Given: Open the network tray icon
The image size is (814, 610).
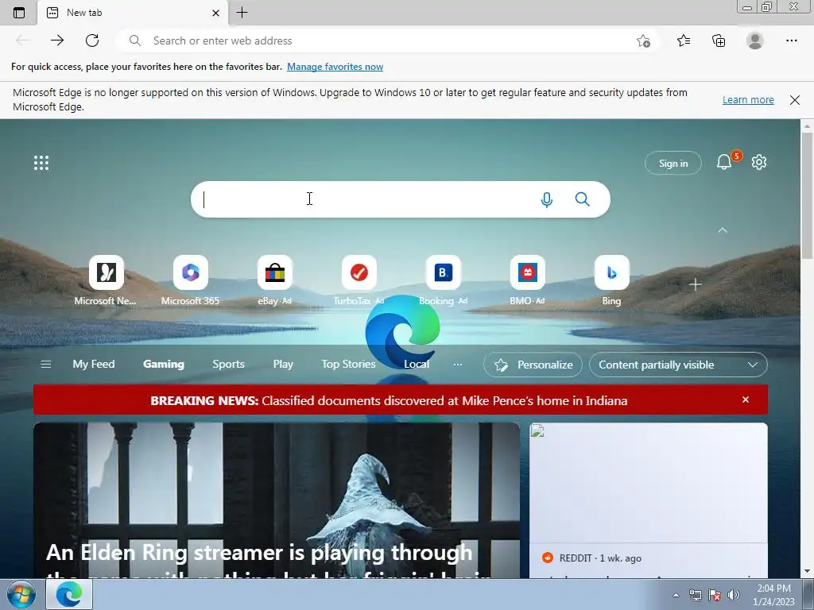Looking at the screenshot, I should (x=695, y=596).
